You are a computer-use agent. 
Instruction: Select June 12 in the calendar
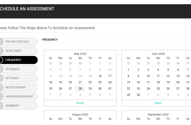click(168, 76)
